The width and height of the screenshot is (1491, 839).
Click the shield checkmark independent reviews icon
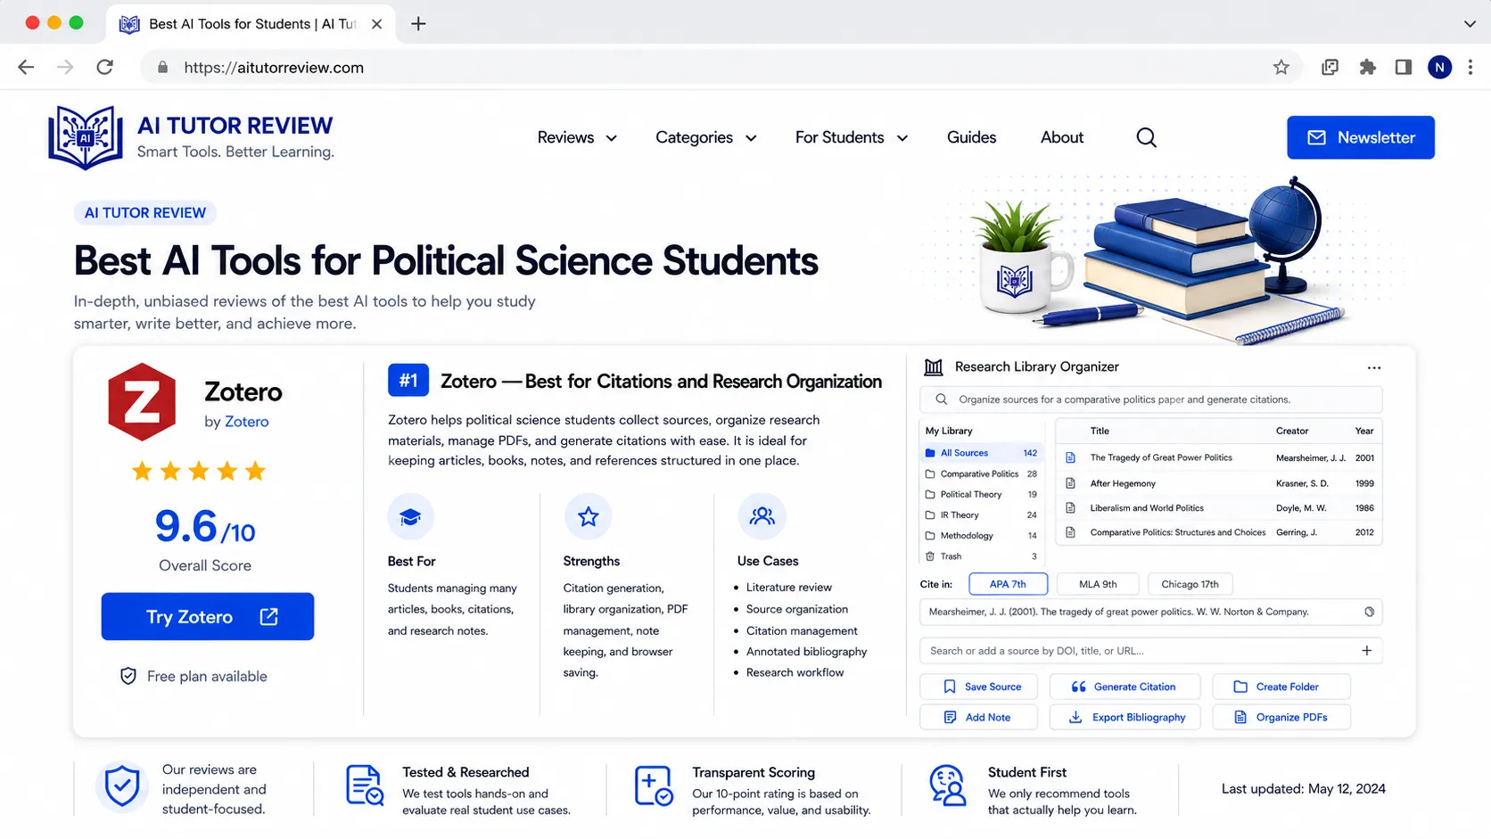click(x=122, y=787)
